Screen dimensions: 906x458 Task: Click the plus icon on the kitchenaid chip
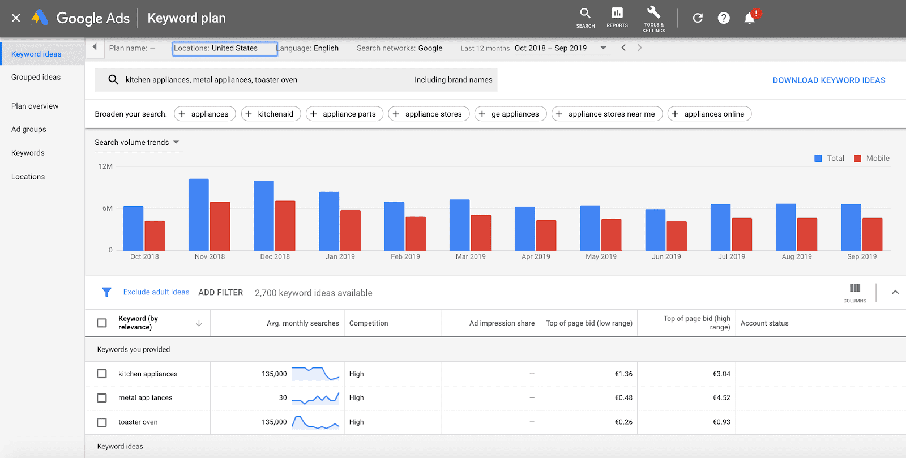[249, 114]
